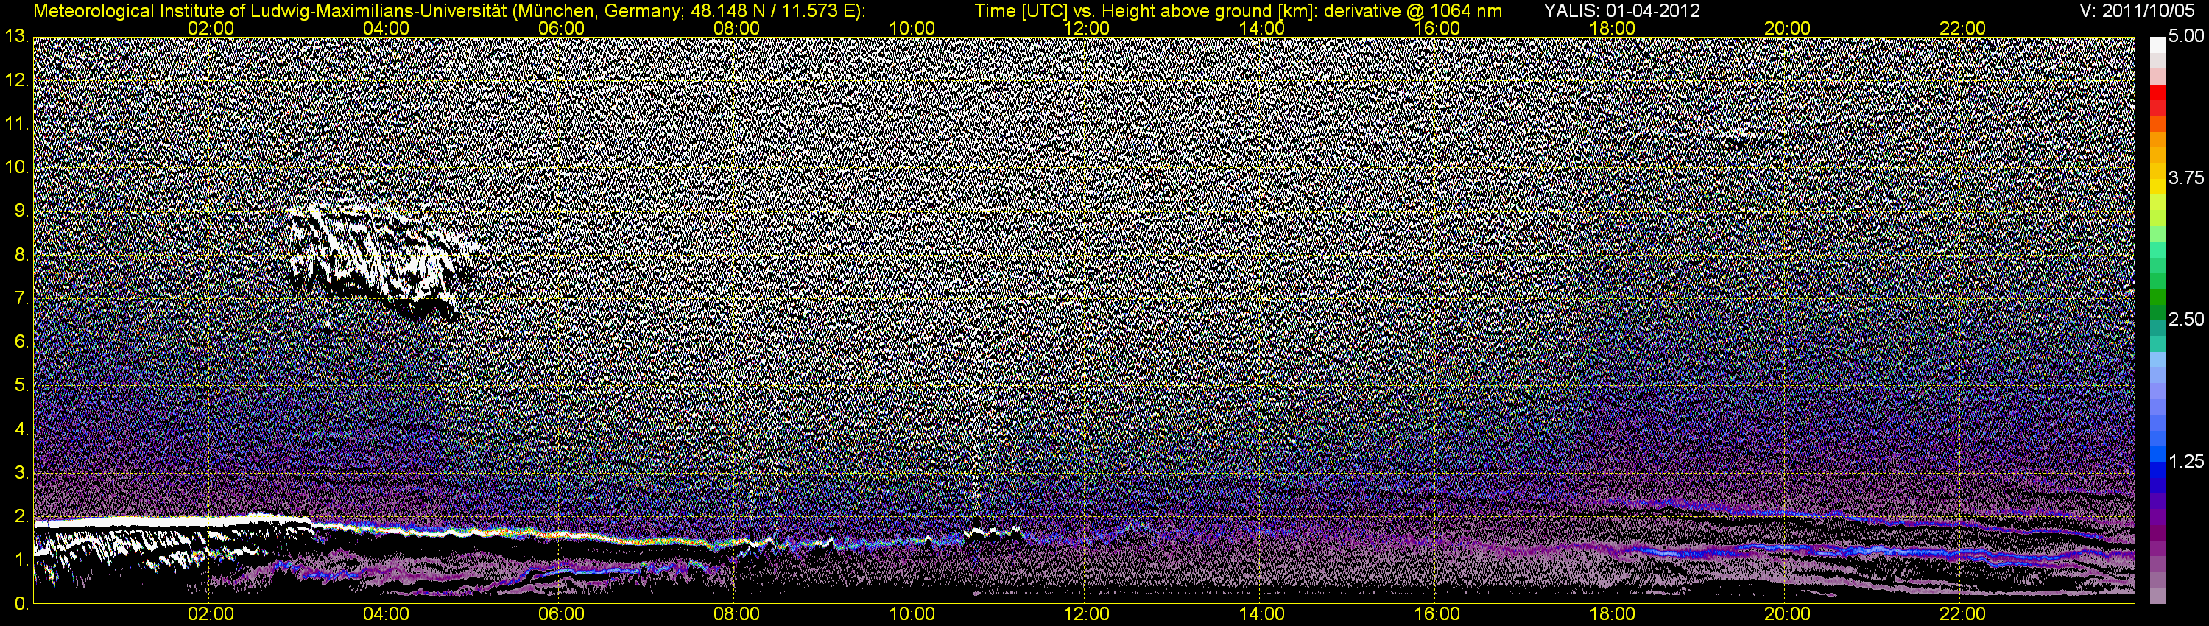Choose the 08:00 label on the bottom time axis
Image resolution: width=2209 pixels, height=626 pixels.
(736, 615)
